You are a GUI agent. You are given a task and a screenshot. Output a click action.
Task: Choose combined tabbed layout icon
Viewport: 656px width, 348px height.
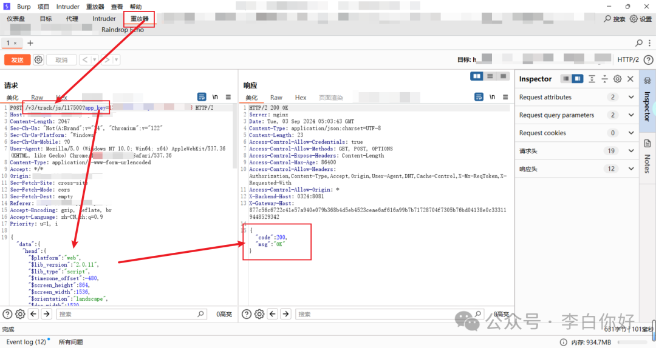pos(504,76)
